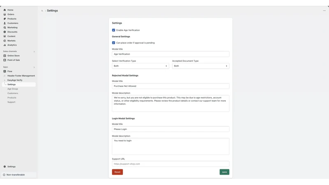Click the Non-transferable label
329x185 pixels.
point(16,175)
